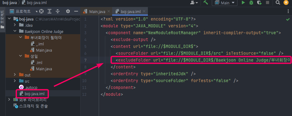Click boj-java.iml breadcrumb item
Image resolution: width=292 pixels, height=116 pixels.
click(34, 2)
